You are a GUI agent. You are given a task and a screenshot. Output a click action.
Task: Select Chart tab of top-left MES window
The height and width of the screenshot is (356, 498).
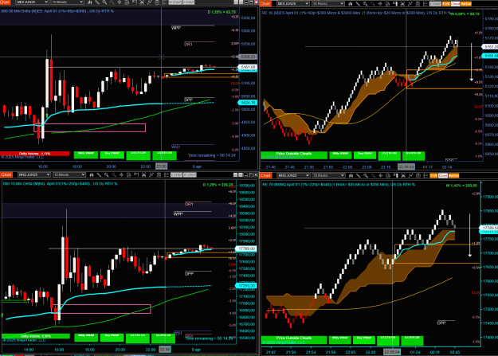(x=6, y=2)
